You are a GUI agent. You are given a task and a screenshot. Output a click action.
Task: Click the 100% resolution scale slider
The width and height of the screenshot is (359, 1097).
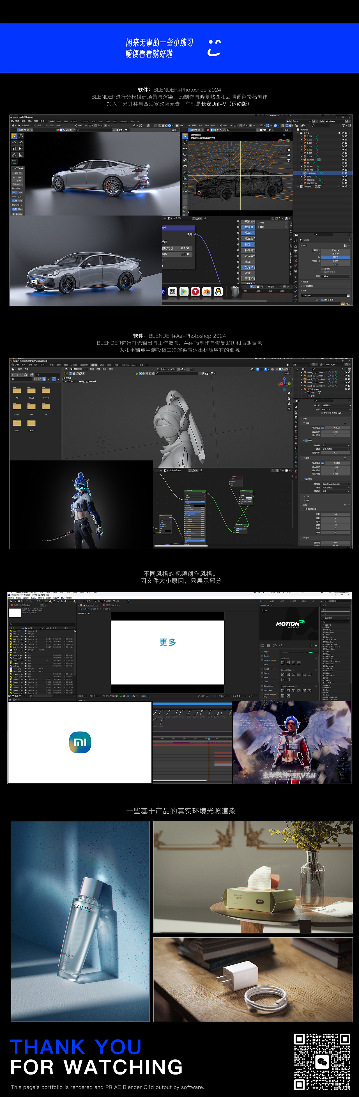(x=335, y=257)
